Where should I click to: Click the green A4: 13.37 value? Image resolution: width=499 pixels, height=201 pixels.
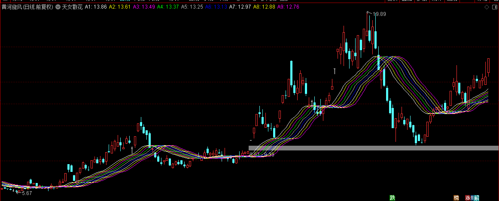168,7
